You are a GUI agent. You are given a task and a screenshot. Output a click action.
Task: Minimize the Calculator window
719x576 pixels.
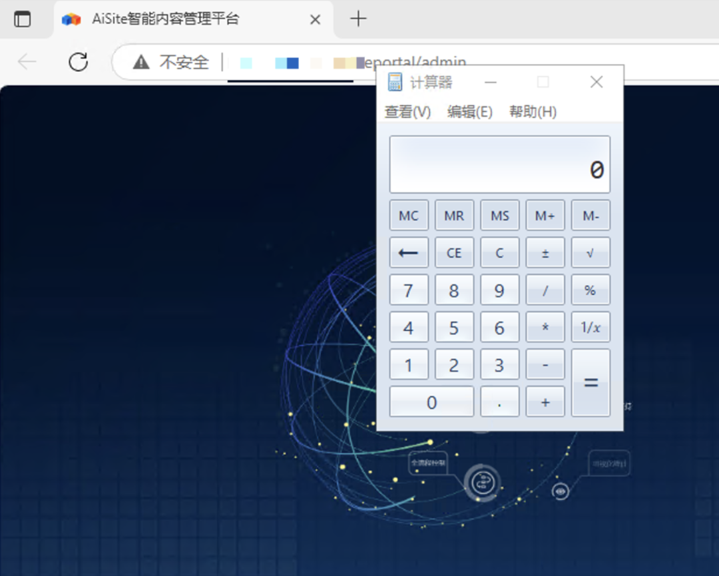(x=491, y=83)
